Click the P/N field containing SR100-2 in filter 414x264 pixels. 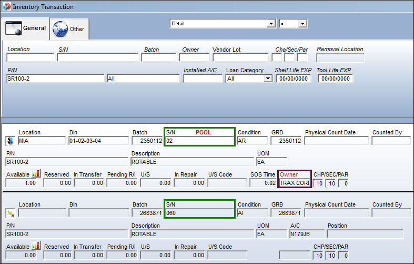click(55, 79)
